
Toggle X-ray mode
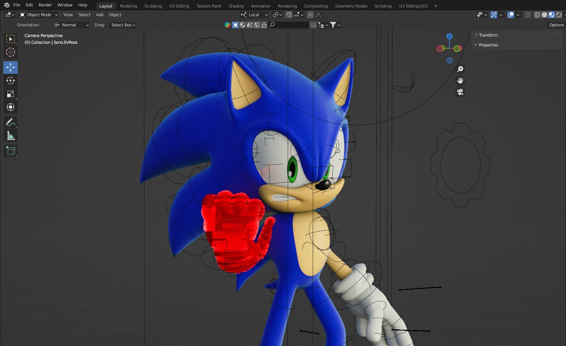point(527,15)
